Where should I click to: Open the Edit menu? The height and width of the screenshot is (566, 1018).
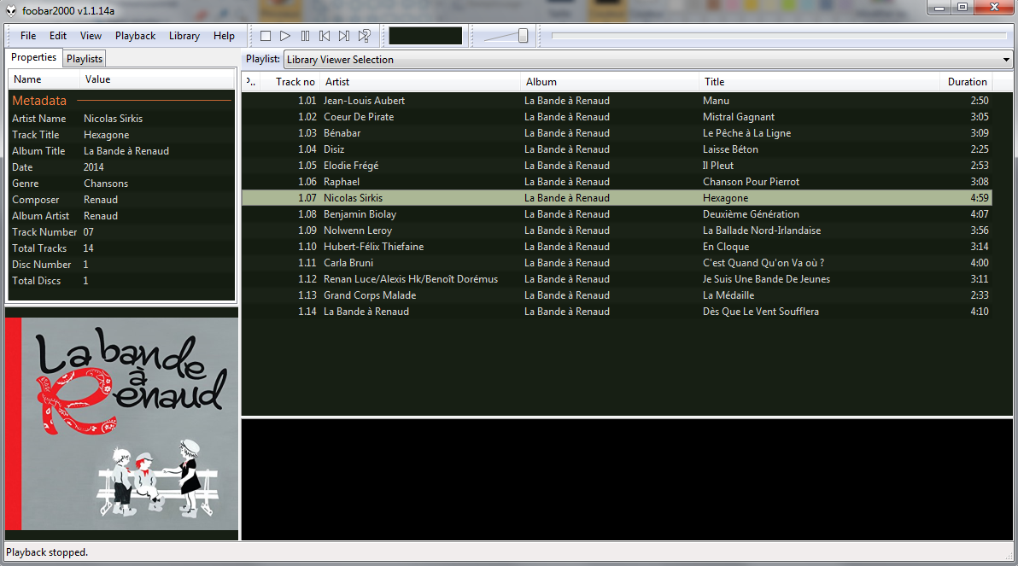point(58,36)
